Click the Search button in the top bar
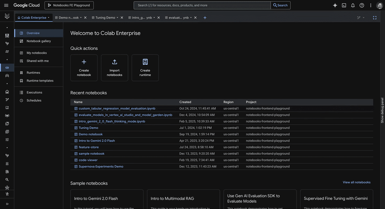This screenshot has width=385, height=209. tap(280, 5)
